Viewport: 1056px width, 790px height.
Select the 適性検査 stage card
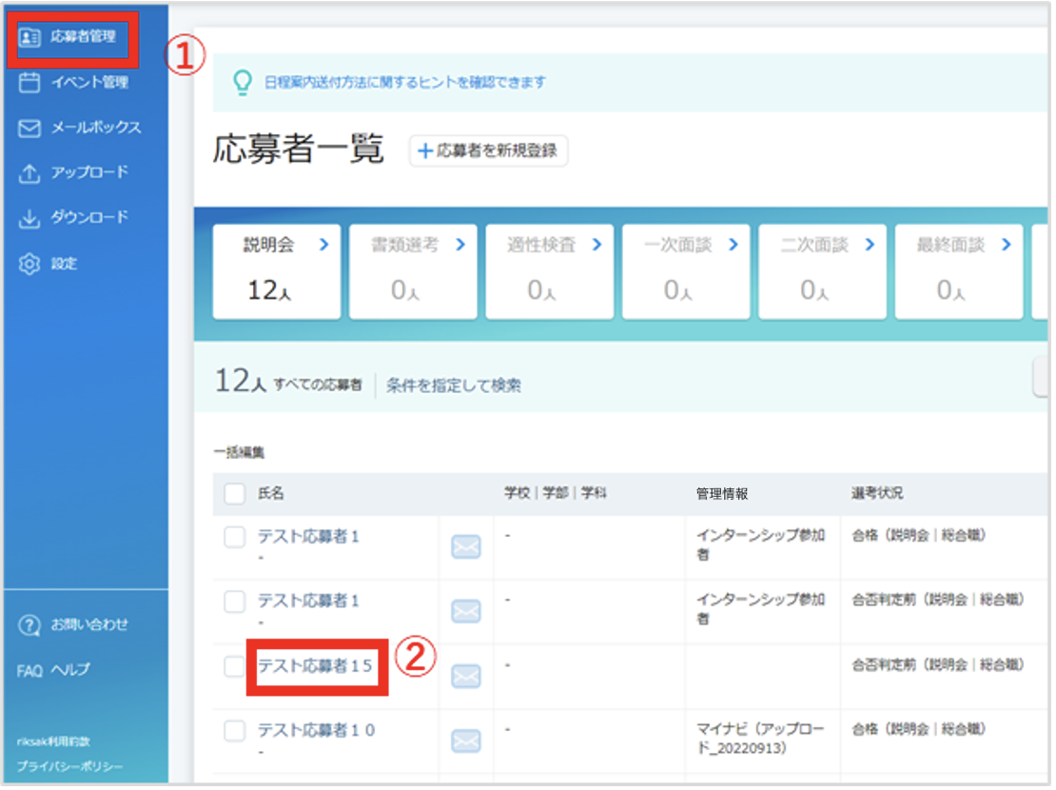[550, 271]
